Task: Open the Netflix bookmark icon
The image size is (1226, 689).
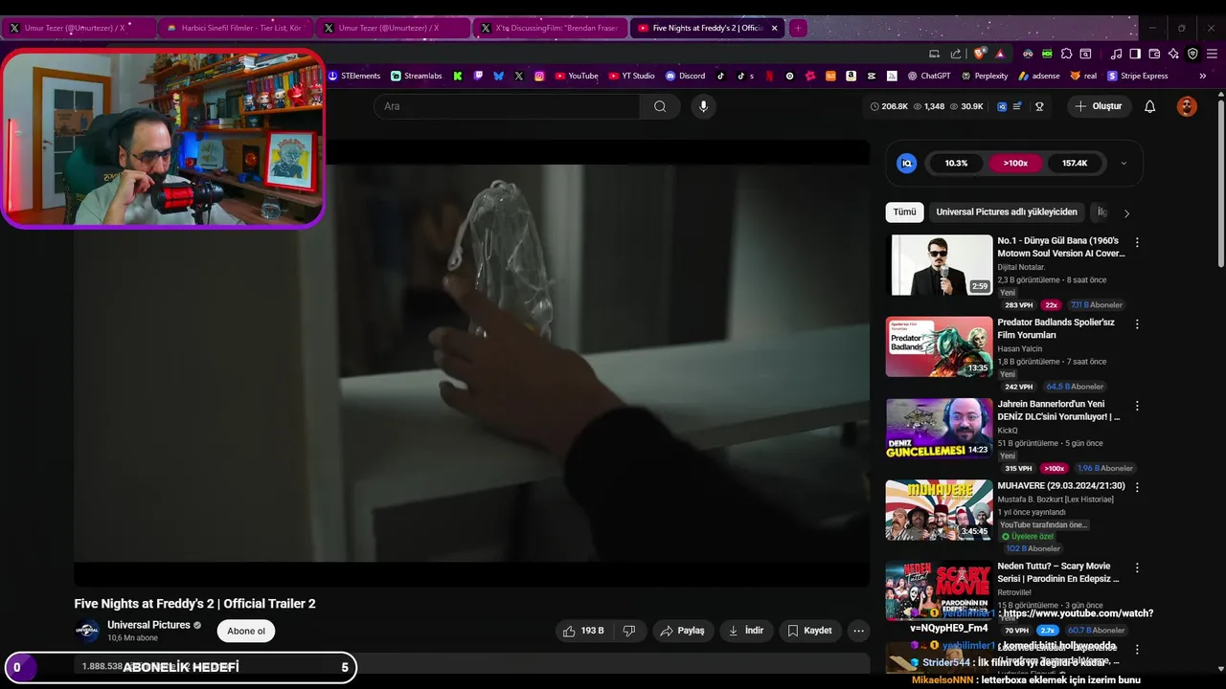Action: pos(769,76)
